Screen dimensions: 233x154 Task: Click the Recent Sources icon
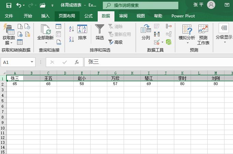pos(27,26)
